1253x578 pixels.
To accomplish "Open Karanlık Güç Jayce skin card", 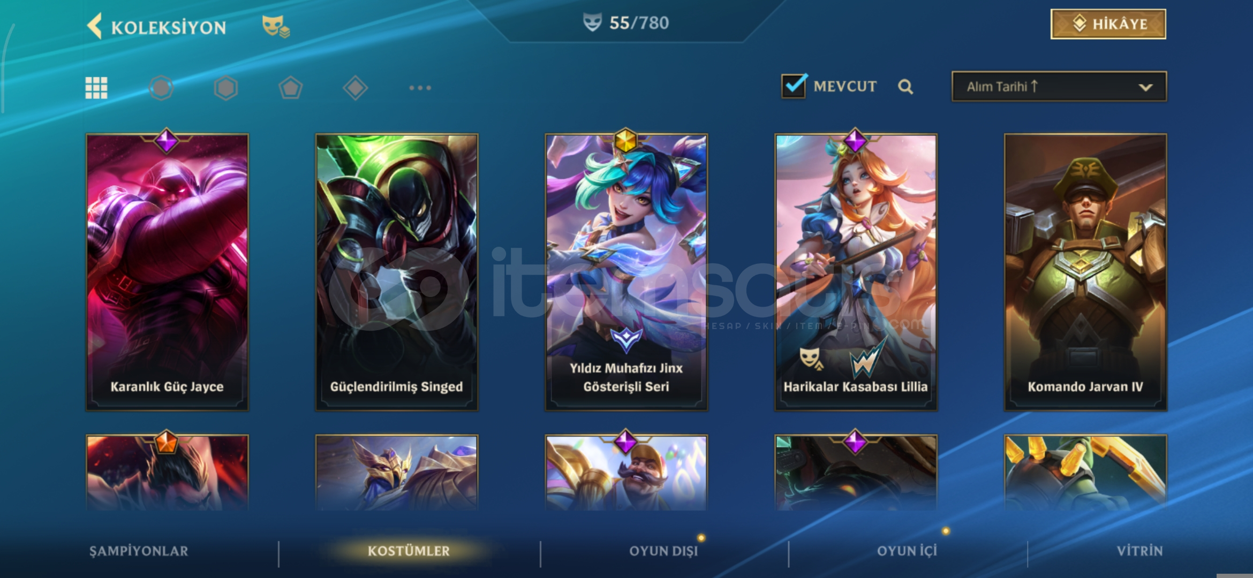I will coord(167,272).
